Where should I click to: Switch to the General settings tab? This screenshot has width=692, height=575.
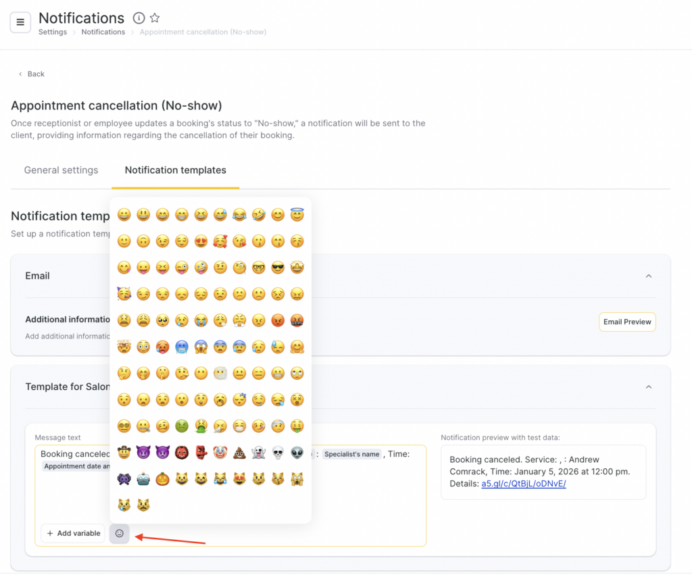point(61,170)
